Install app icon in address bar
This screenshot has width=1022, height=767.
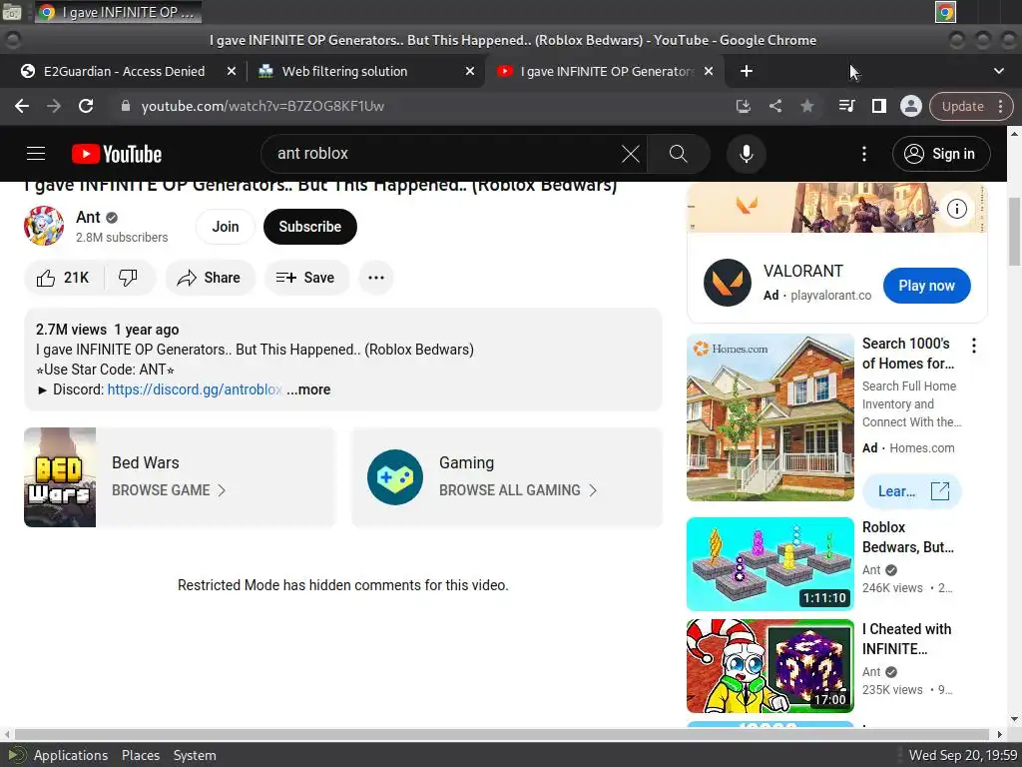pos(743,106)
